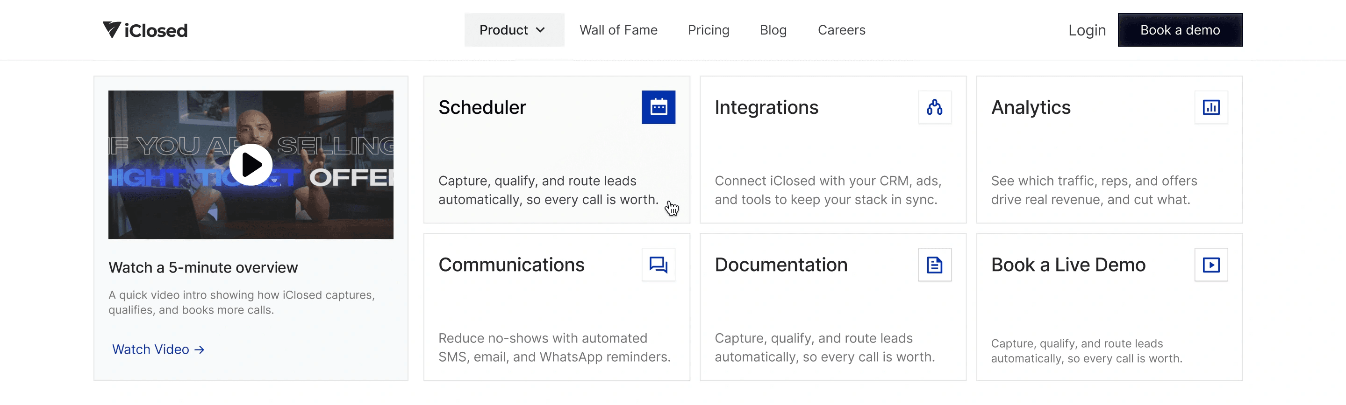Click 'Reduce no-shows with automated' text
The height and width of the screenshot is (405, 1346).
pos(554,348)
